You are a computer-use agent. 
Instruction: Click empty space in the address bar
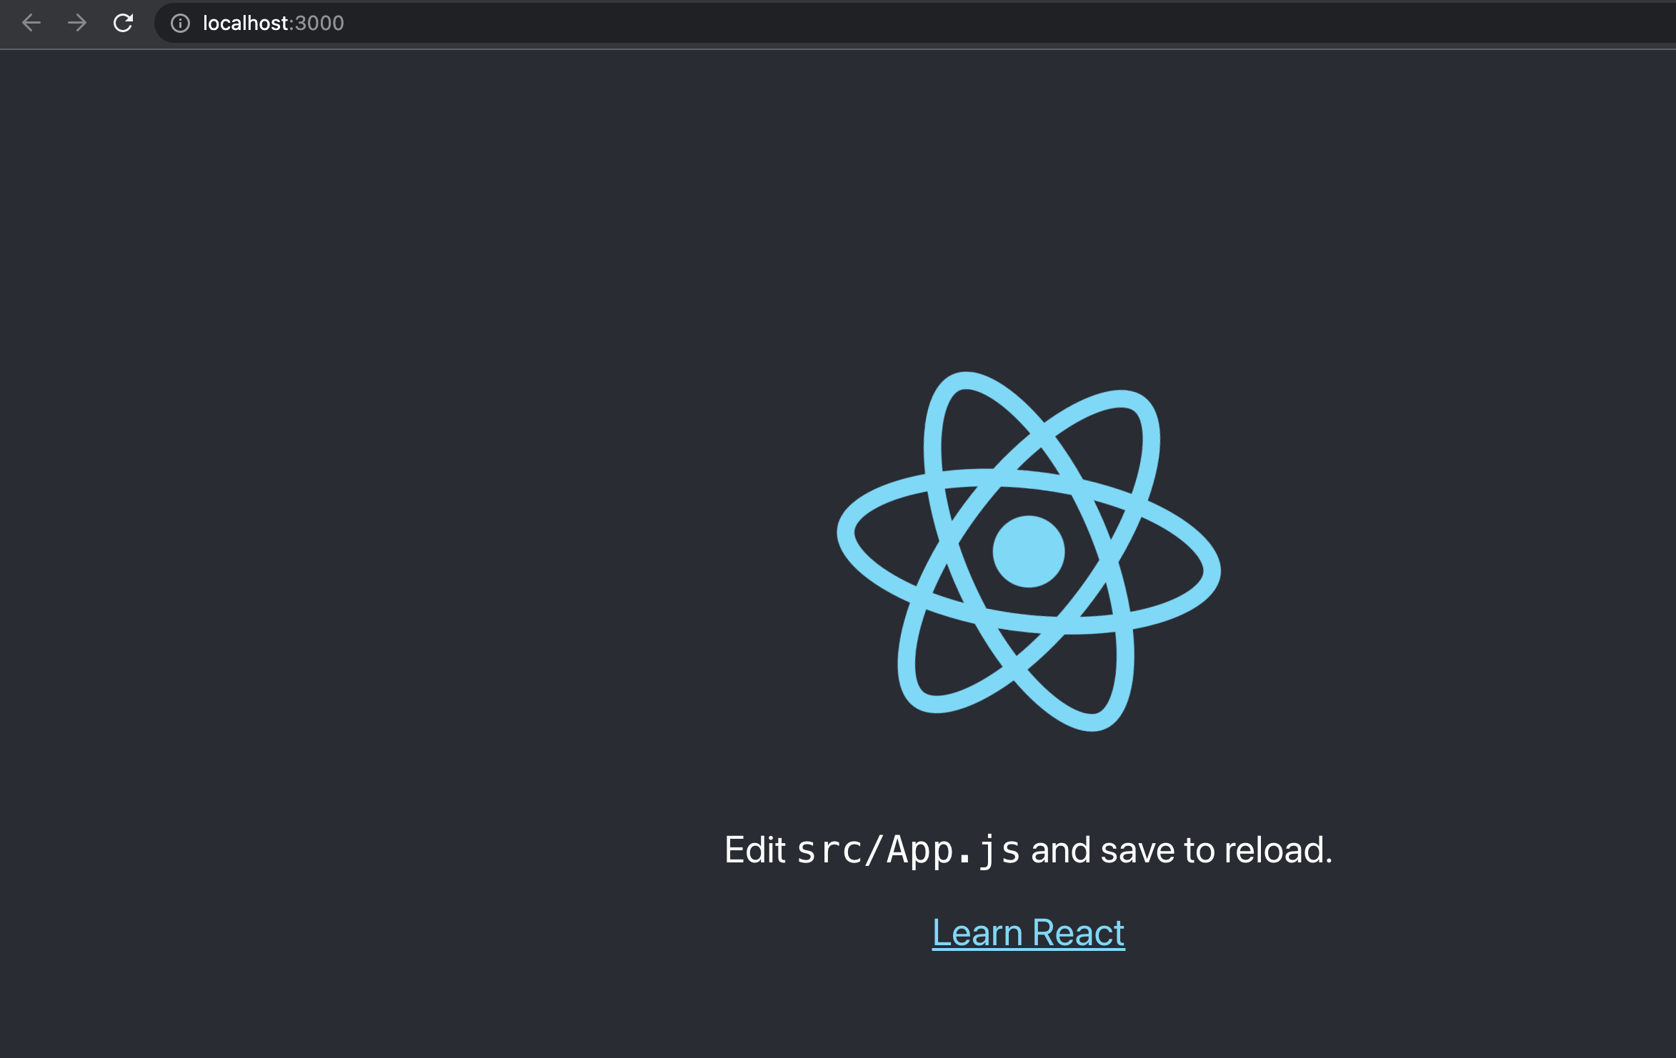point(929,24)
